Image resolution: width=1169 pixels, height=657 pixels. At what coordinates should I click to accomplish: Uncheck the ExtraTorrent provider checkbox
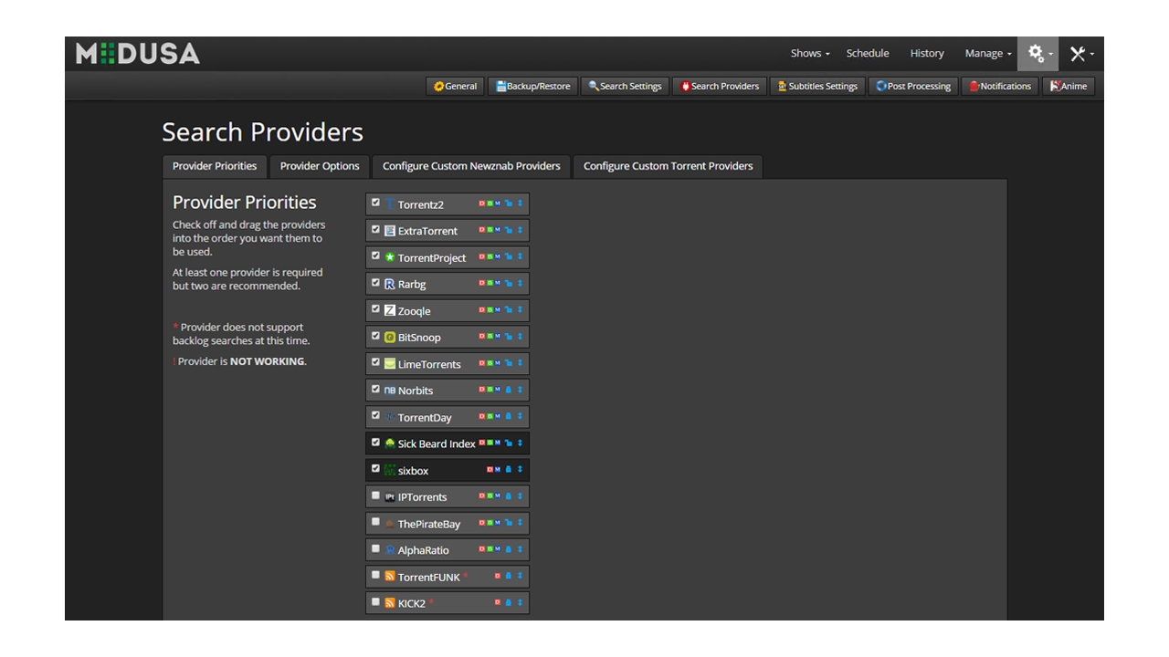[x=375, y=230]
